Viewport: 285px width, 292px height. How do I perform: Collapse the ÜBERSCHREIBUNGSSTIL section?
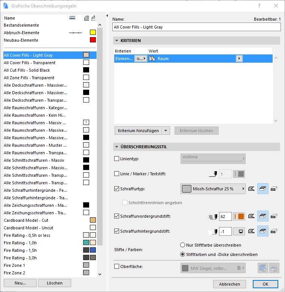click(117, 147)
